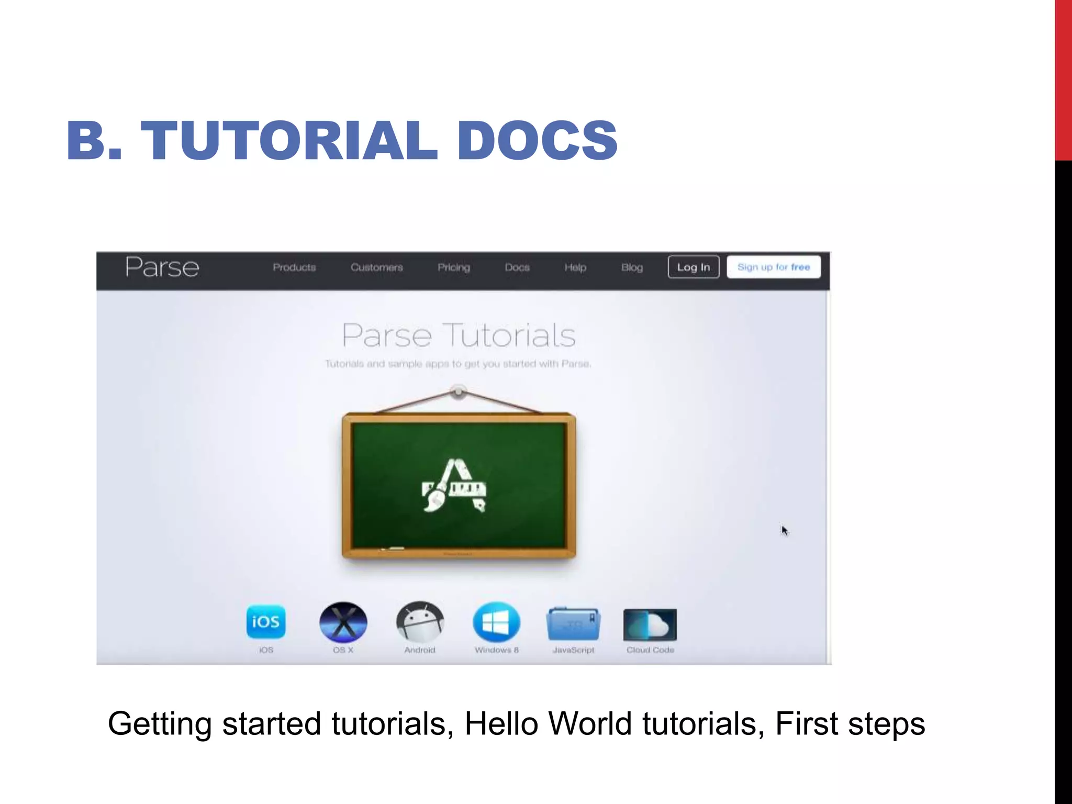Screen dimensions: 1072x804
Task: Select the Android robot icon
Action: click(x=420, y=622)
